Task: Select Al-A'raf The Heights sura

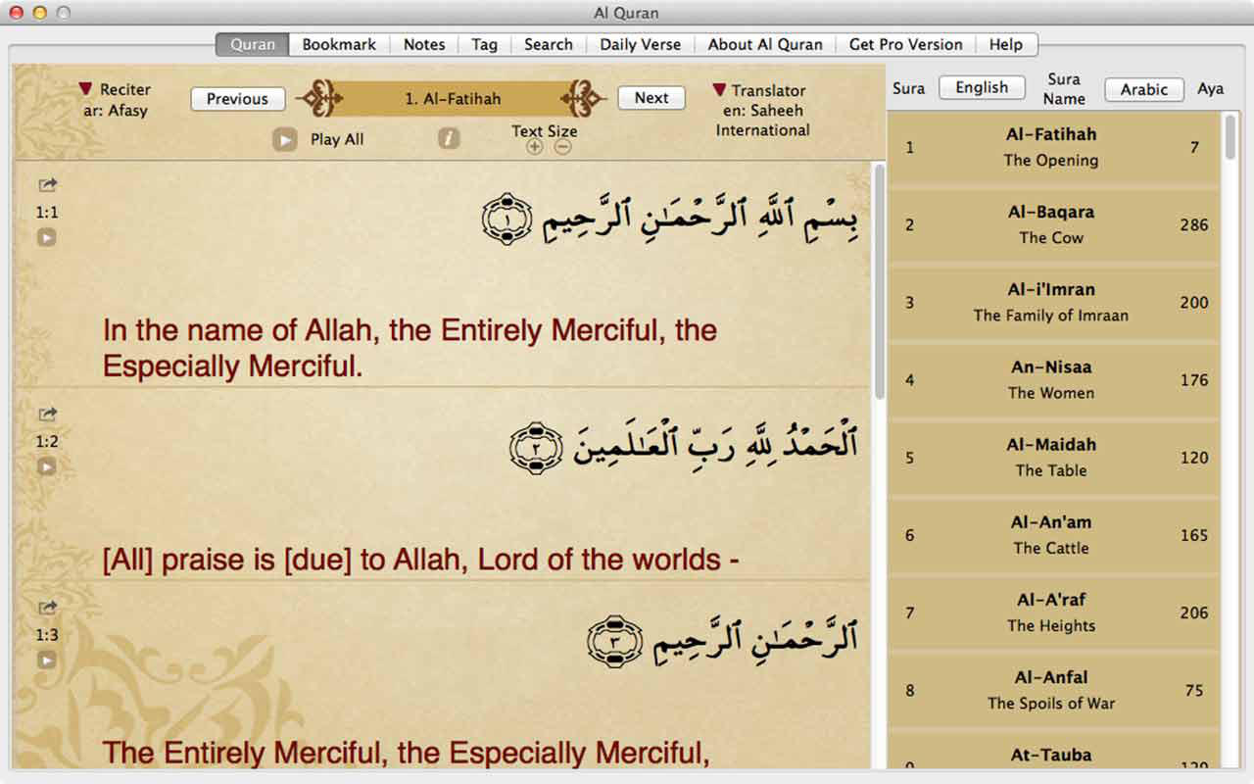Action: tap(1054, 612)
